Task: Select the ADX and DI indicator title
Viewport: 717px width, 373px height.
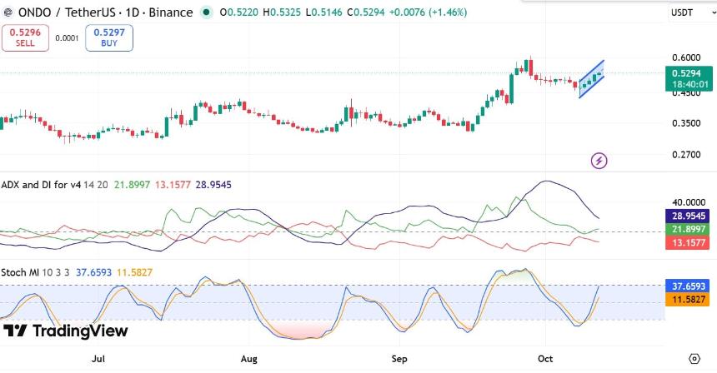Action: (41, 185)
